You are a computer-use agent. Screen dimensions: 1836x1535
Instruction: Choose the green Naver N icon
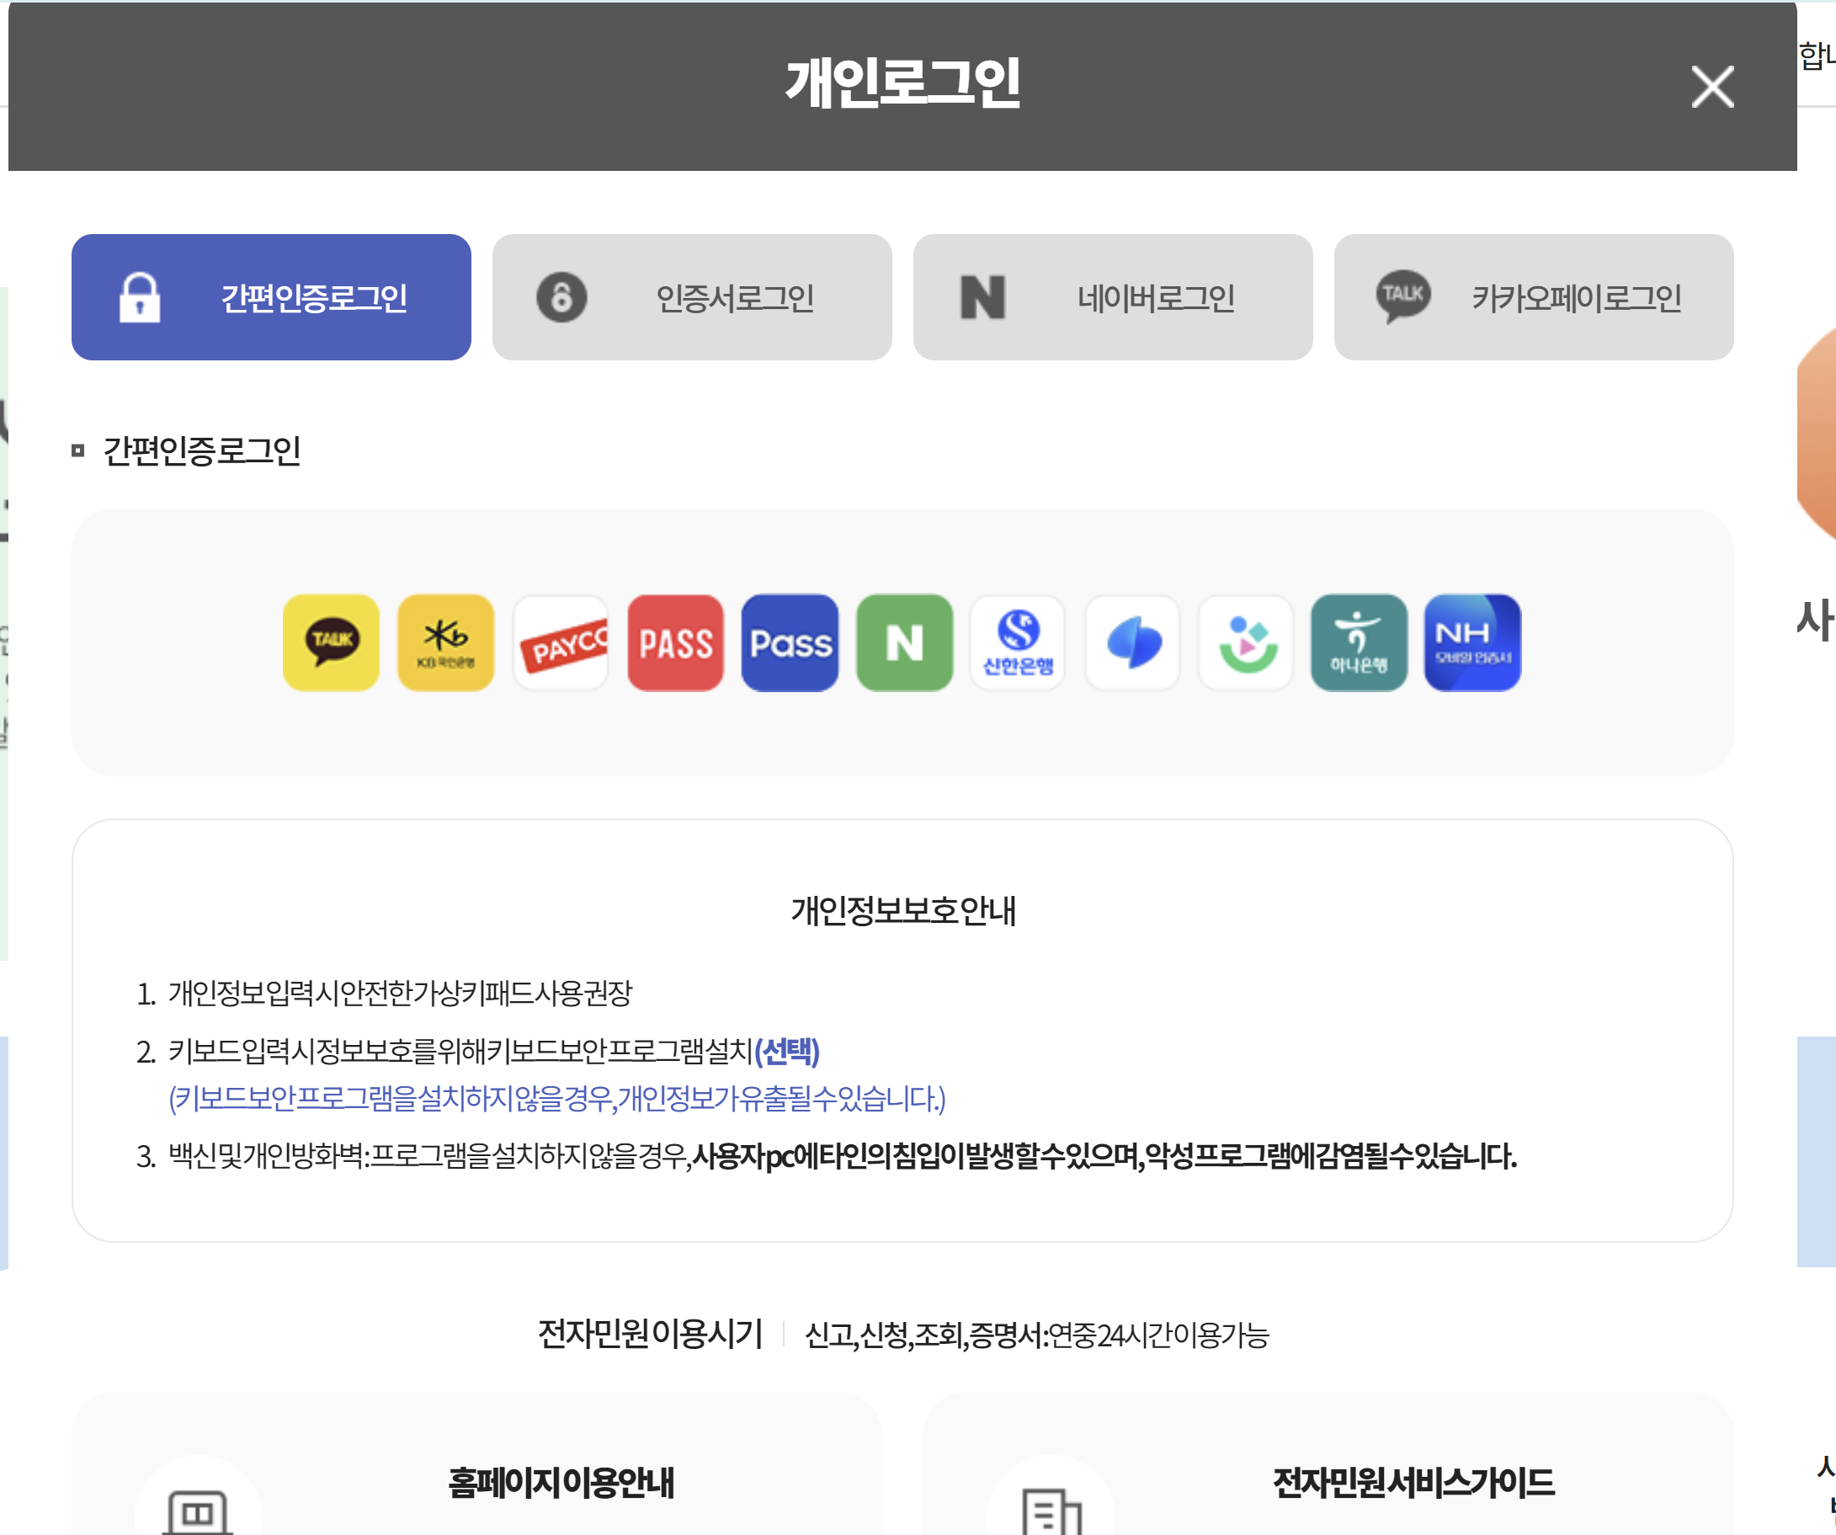point(904,642)
